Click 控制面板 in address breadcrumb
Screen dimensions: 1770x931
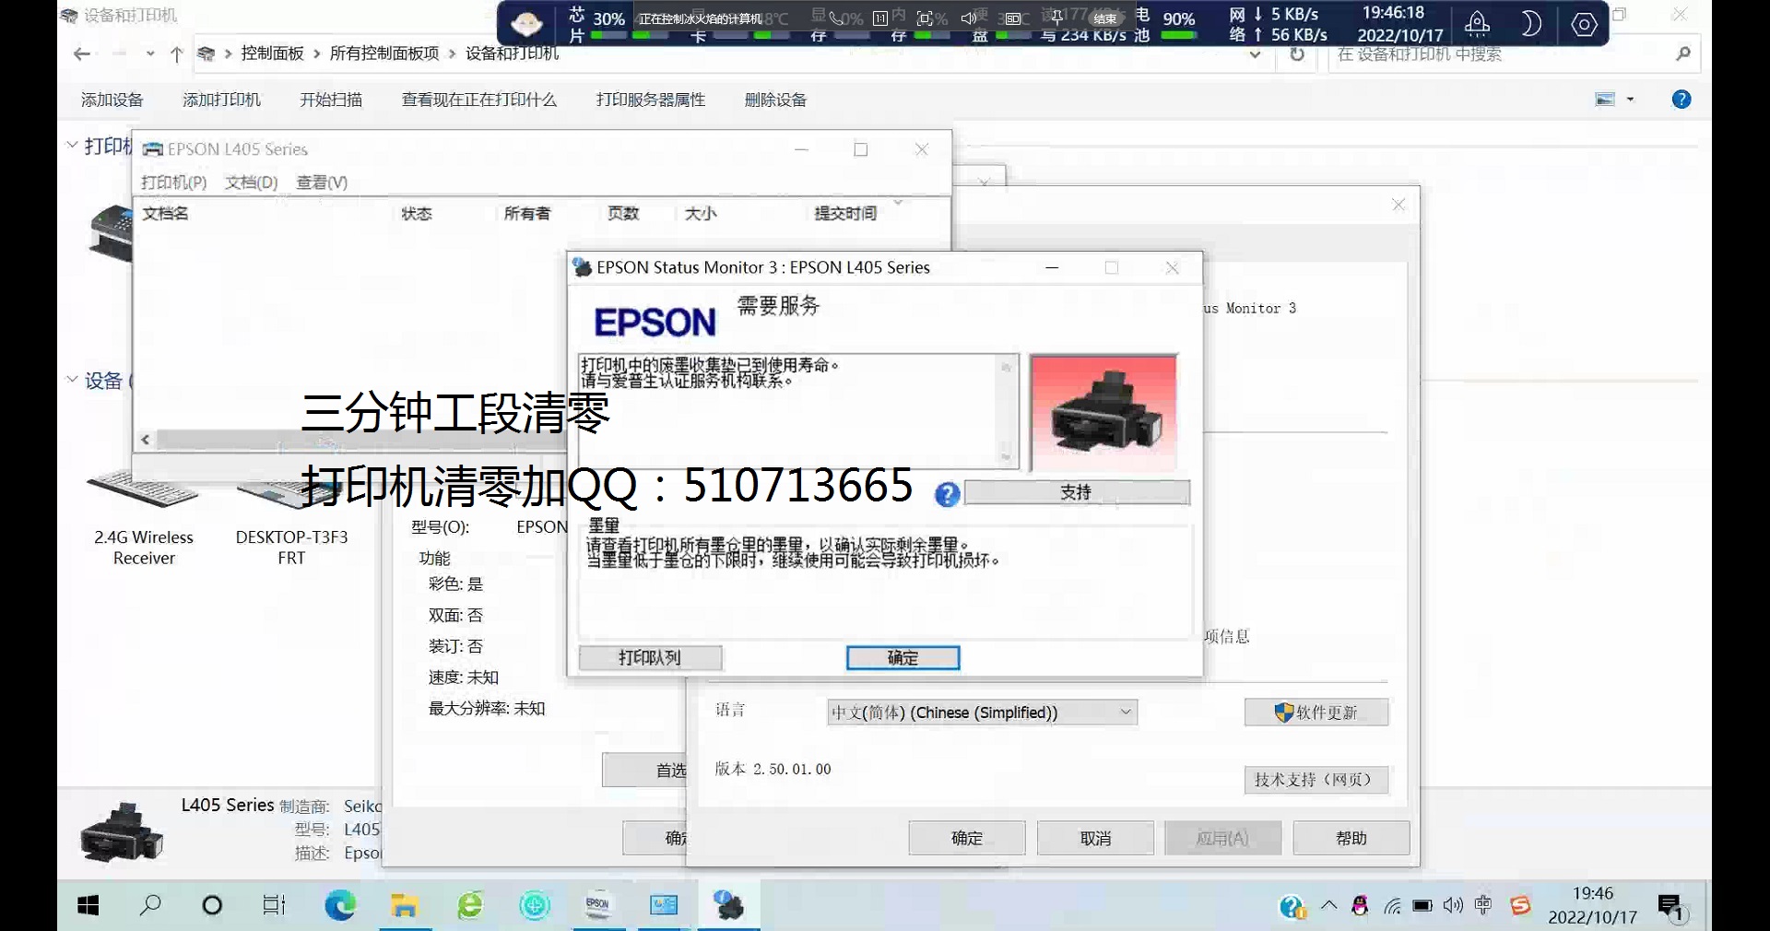pyautogui.click(x=272, y=53)
